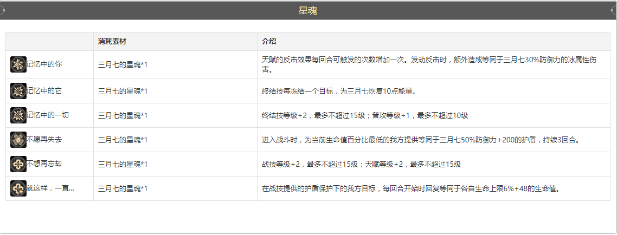Click 三月七的星魂*1 in 记忆中的你 row

point(123,65)
